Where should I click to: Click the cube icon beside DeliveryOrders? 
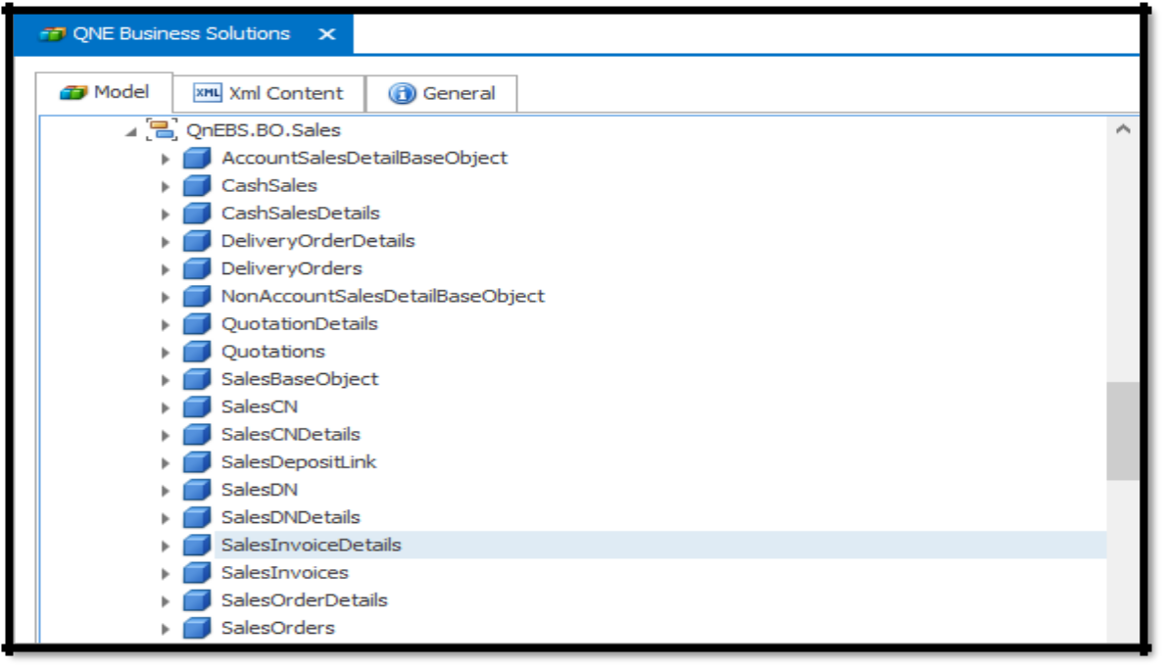click(x=197, y=268)
